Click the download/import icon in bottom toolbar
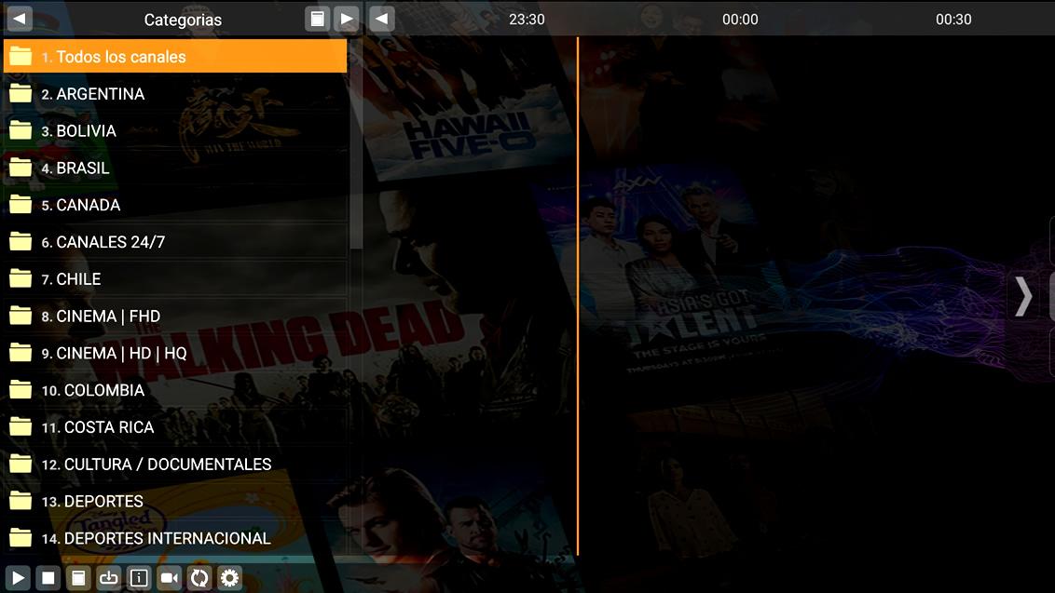The height and width of the screenshot is (593, 1055). (108, 577)
